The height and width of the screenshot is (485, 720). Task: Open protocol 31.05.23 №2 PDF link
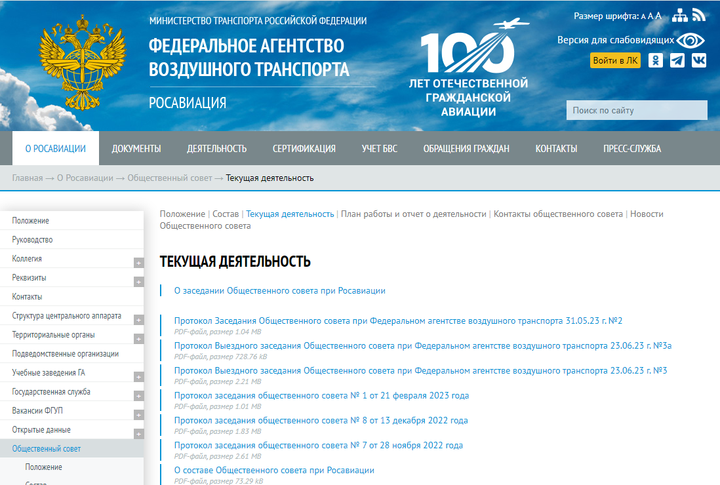pos(398,320)
